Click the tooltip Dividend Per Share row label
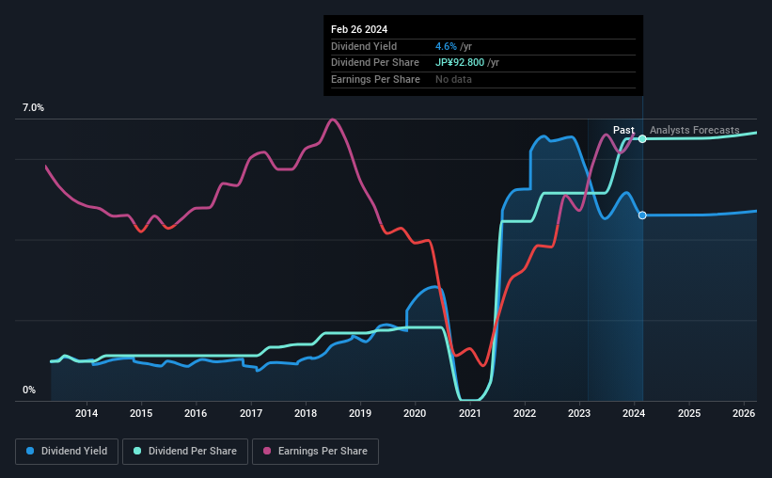 click(375, 63)
